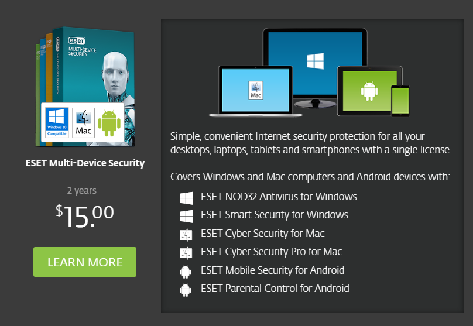This screenshot has width=473, height=326.
Task: Click Windows icon beside ESET Smart Security
Action: tap(187, 216)
